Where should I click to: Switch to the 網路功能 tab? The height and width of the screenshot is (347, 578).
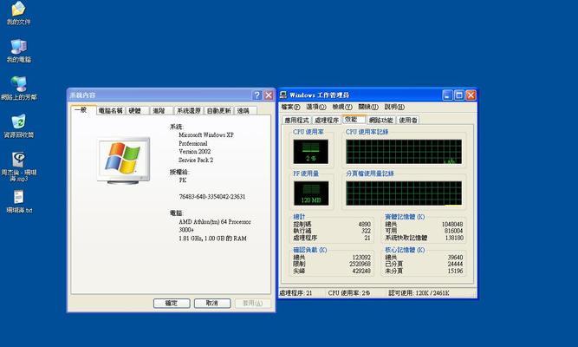[381, 121]
